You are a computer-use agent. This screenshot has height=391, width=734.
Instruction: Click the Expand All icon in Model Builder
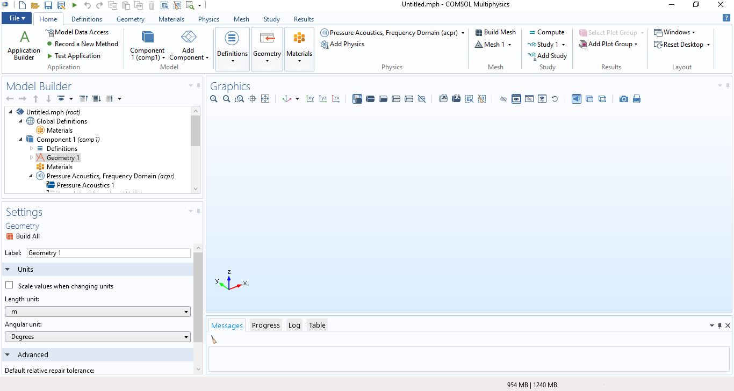[x=97, y=99]
